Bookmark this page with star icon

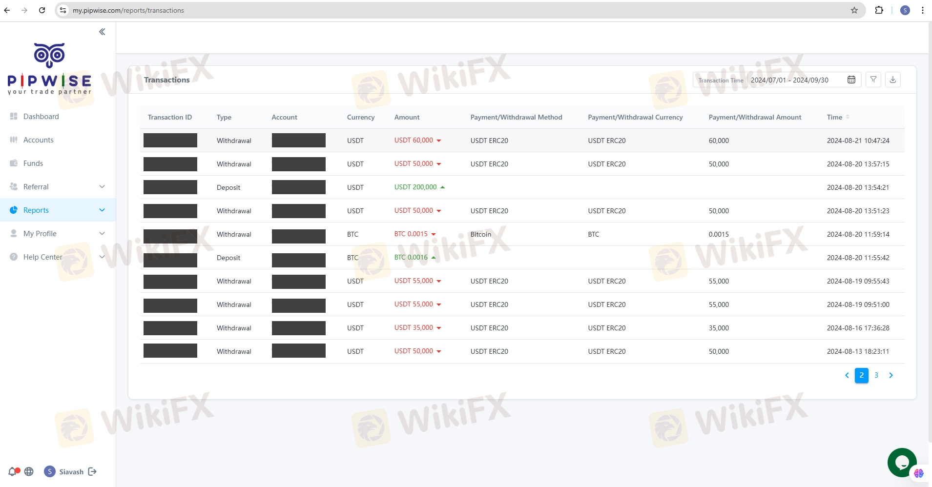point(854,10)
